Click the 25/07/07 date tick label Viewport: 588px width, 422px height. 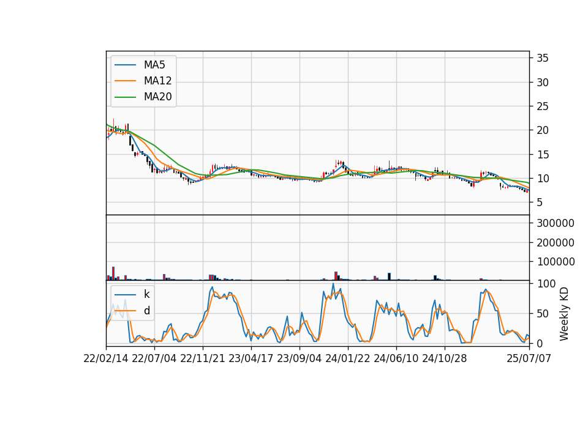tap(529, 358)
